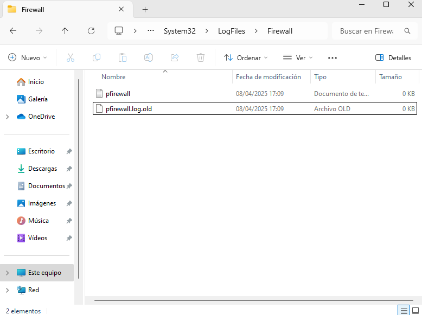The height and width of the screenshot is (315, 422).
Task: Go up one folder level
Action: [65, 31]
